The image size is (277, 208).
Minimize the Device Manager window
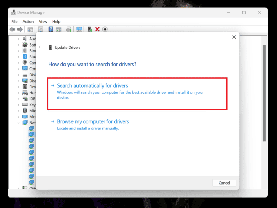tap(228, 13)
